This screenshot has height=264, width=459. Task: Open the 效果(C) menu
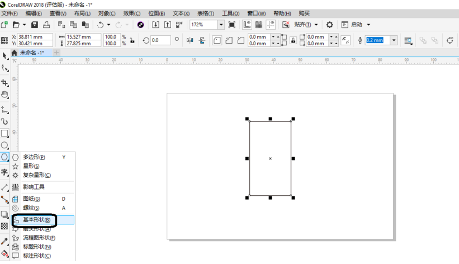(x=132, y=13)
